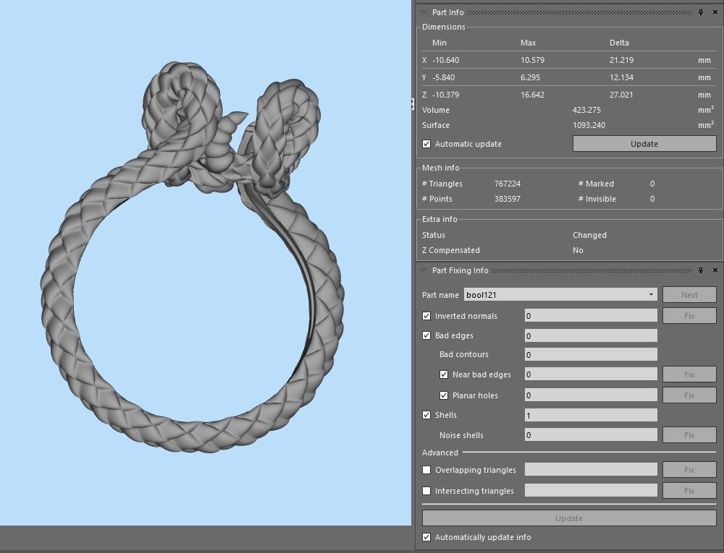Click Fix button for Near bad edges
This screenshot has height=553, width=724.
[x=689, y=374]
